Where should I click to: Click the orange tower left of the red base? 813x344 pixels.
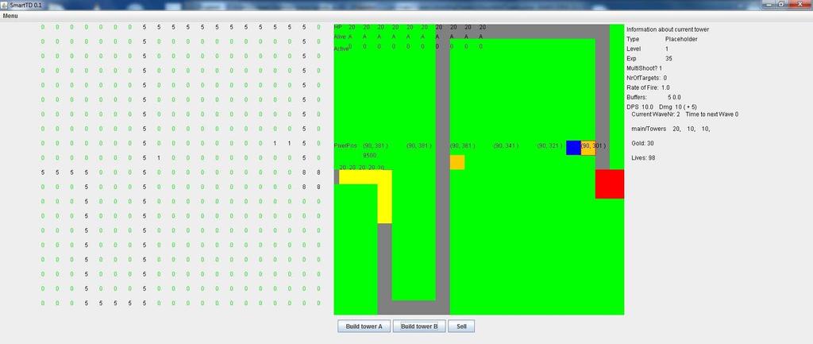[x=588, y=148]
